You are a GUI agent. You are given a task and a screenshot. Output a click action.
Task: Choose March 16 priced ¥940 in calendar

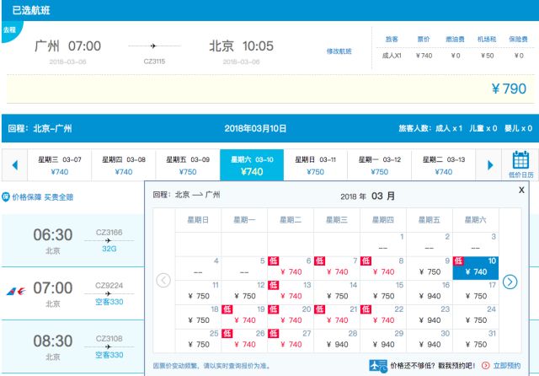430,292
